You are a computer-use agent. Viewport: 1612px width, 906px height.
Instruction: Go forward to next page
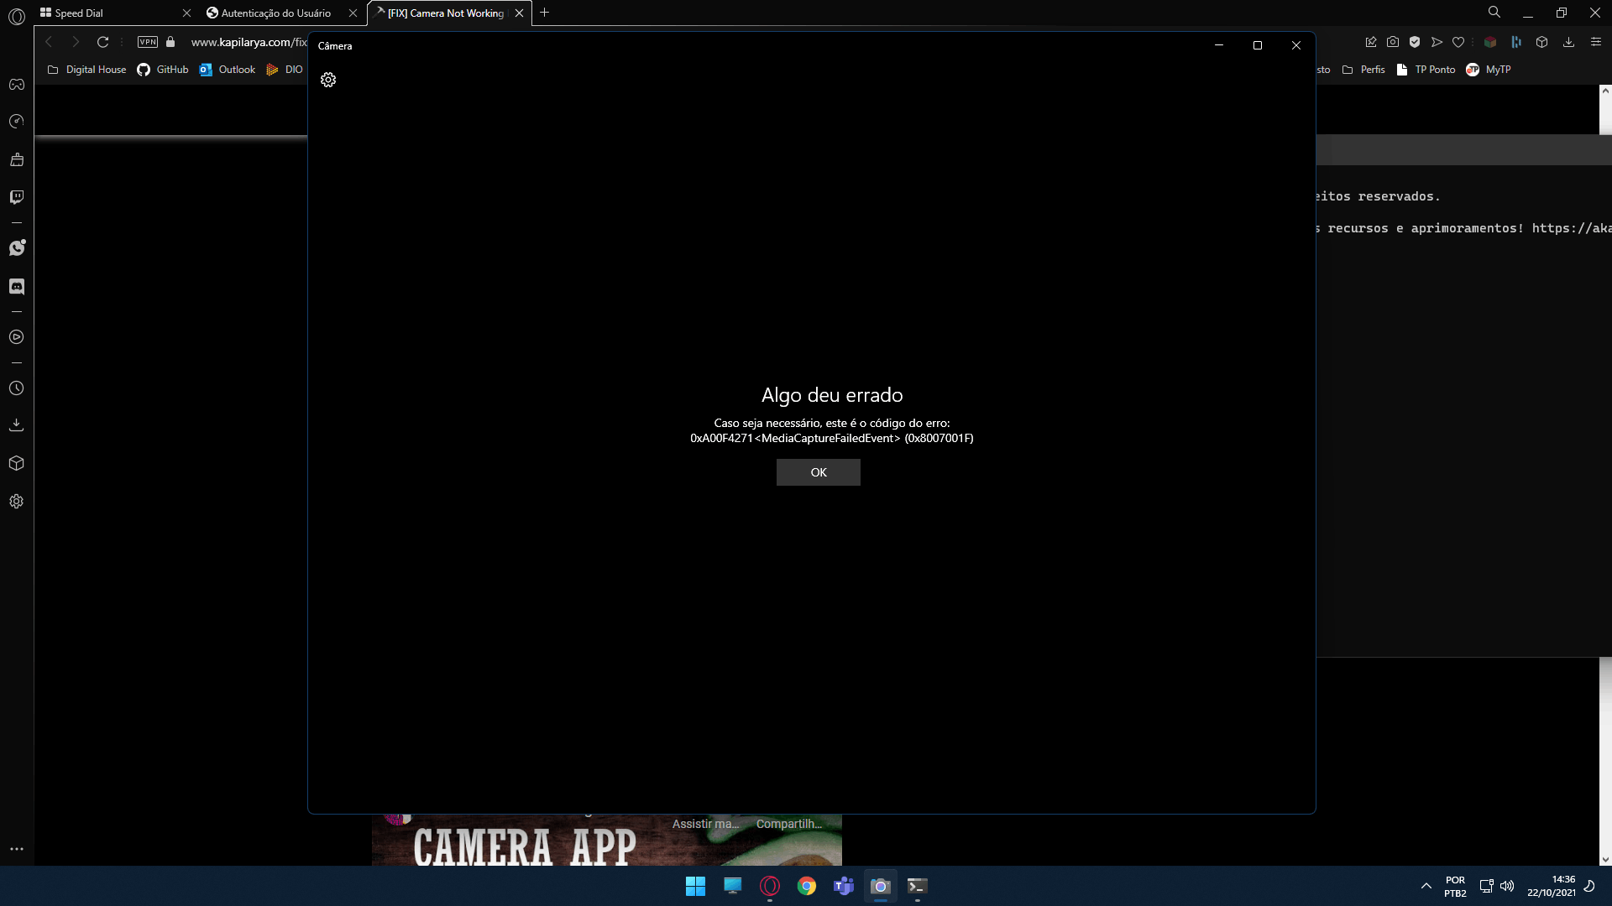click(x=76, y=42)
